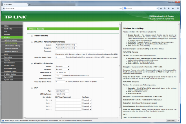
Task: Select WPA/WPA2 - Personal radio option
Action: 32,42
